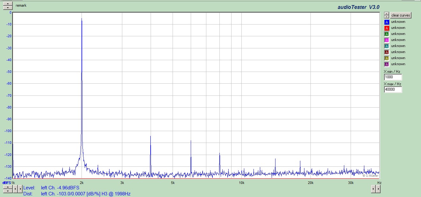Image resolution: width=421 pixels, height=197 pixels.
Task: Click the Dist -103.0/0.0007 H3 @ 1998Hz readout
Action: 77,193
